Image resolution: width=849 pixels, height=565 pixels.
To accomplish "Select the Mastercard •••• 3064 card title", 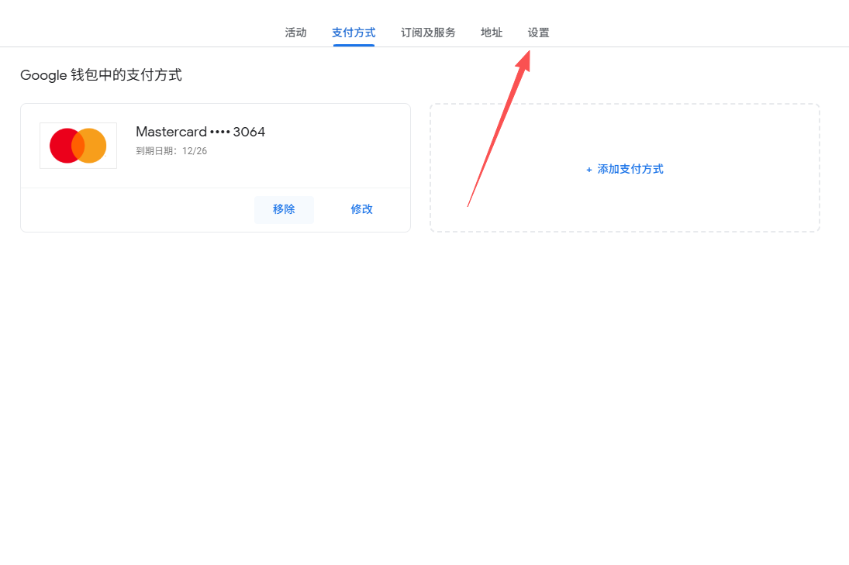I will click(200, 132).
